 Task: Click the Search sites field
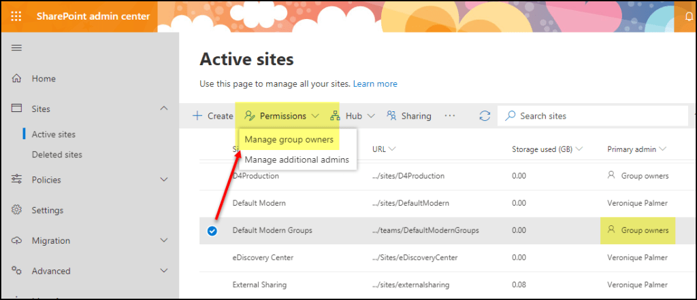[592, 116]
